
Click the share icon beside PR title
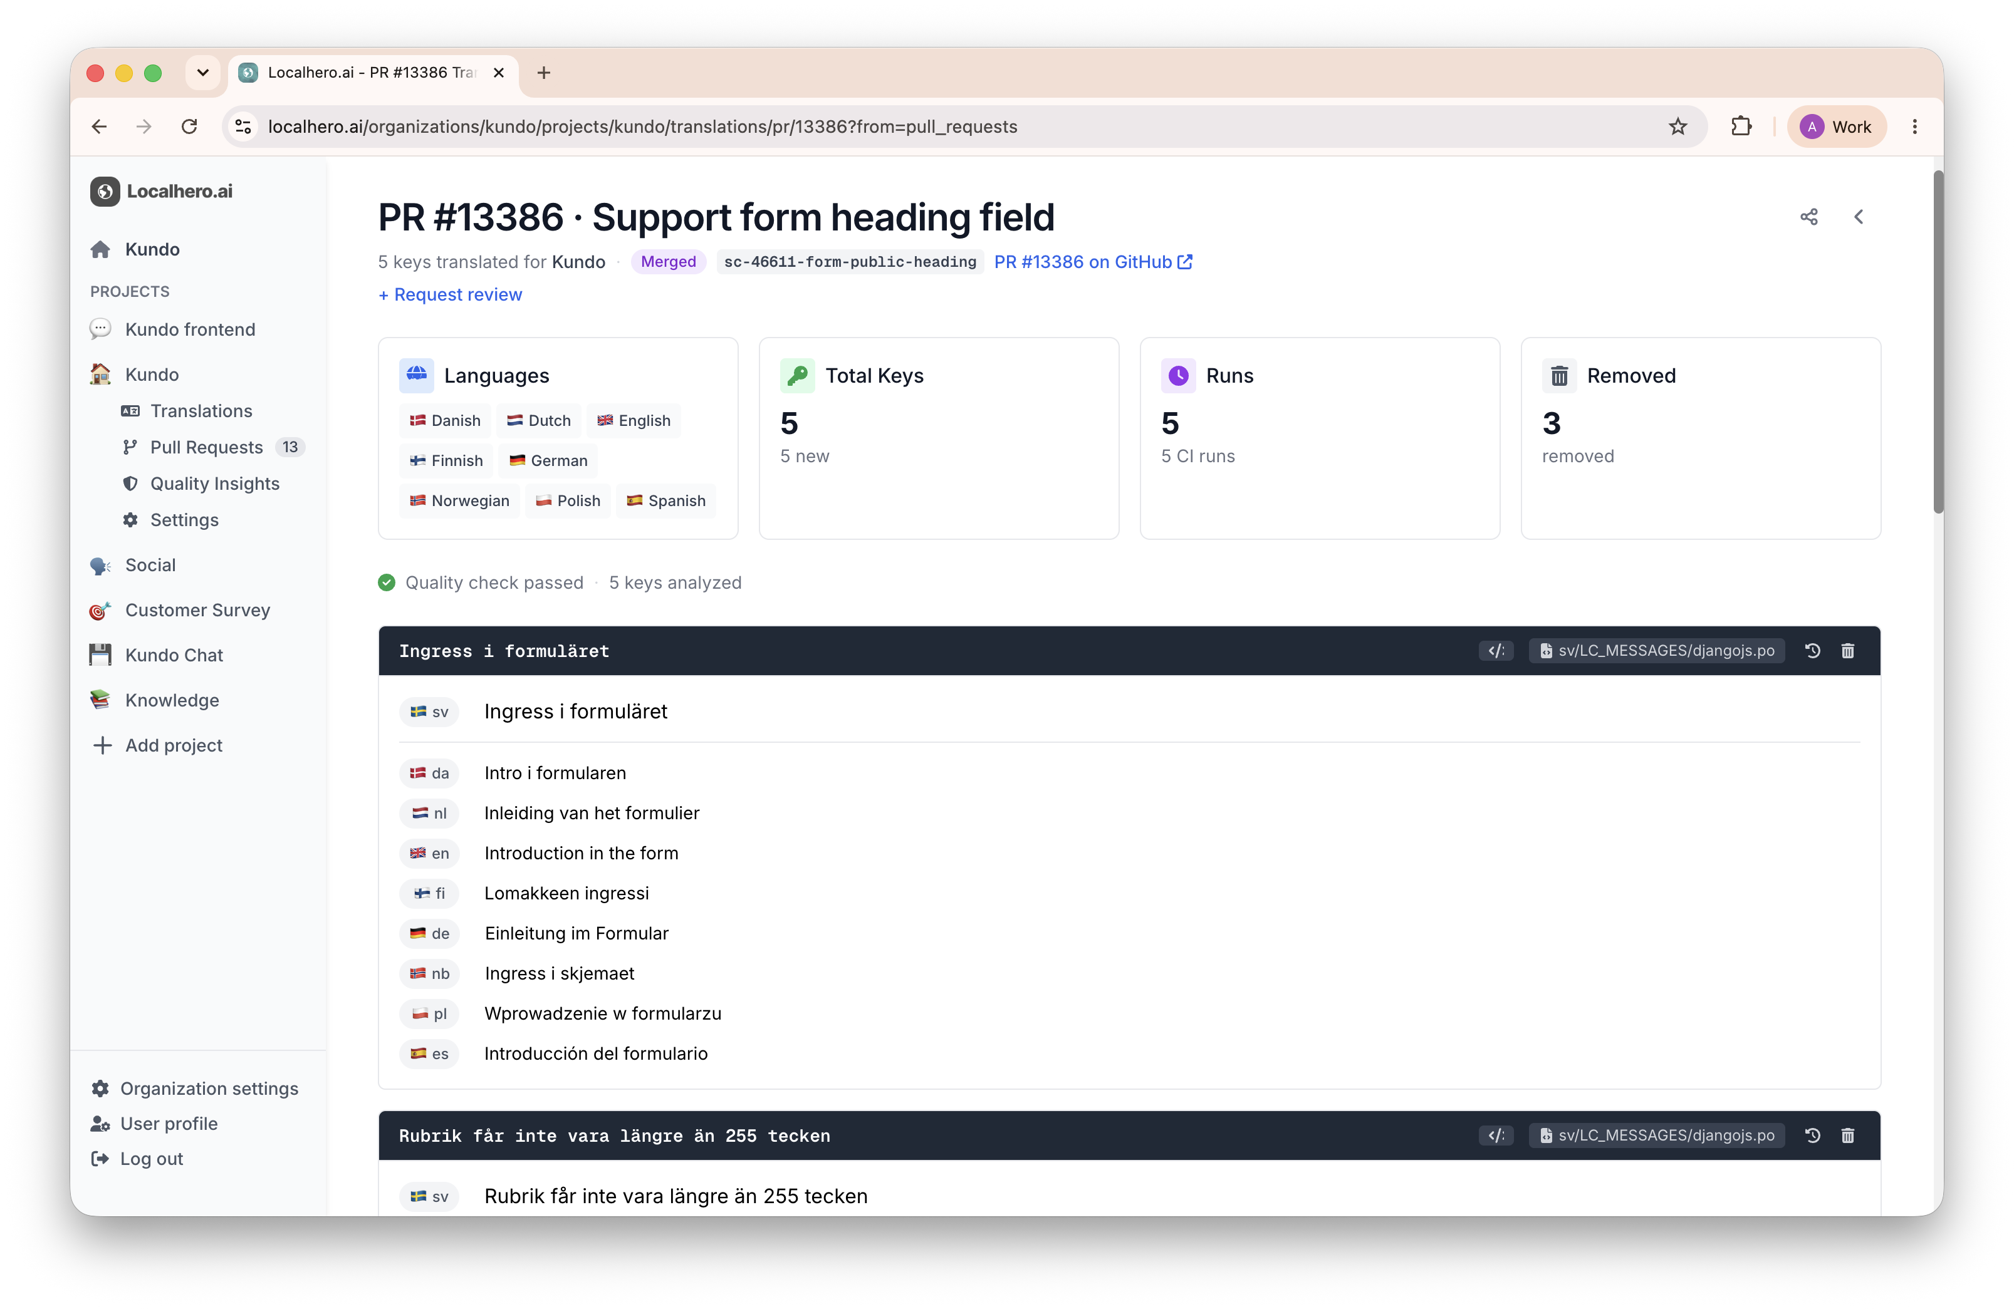click(1808, 217)
